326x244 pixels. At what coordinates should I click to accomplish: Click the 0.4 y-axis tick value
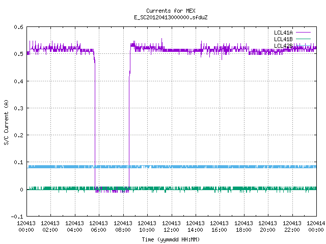point(19,81)
